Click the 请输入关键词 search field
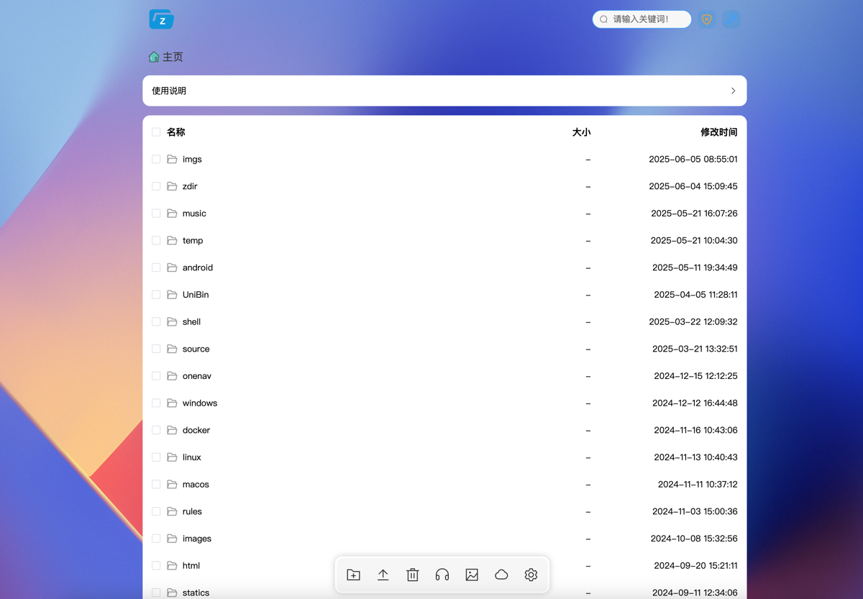This screenshot has width=863, height=599. click(x=641, y=19)
